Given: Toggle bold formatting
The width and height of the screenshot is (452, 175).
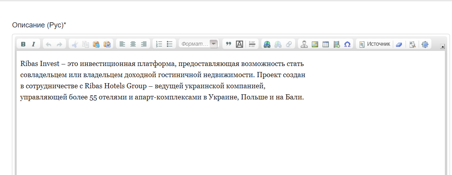Looking at the screenshot, I should 23,44.
